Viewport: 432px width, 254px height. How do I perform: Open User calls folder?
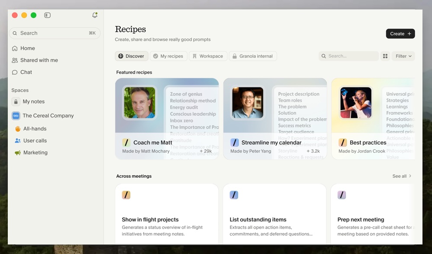(35, 140)
